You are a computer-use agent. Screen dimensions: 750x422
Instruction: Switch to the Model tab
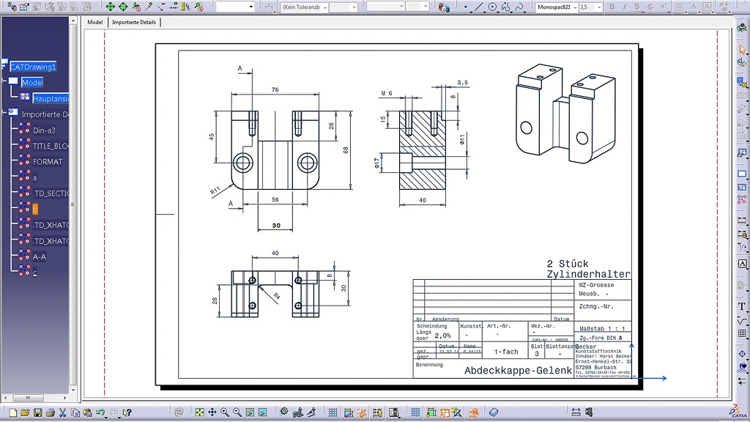pos(95,23)
